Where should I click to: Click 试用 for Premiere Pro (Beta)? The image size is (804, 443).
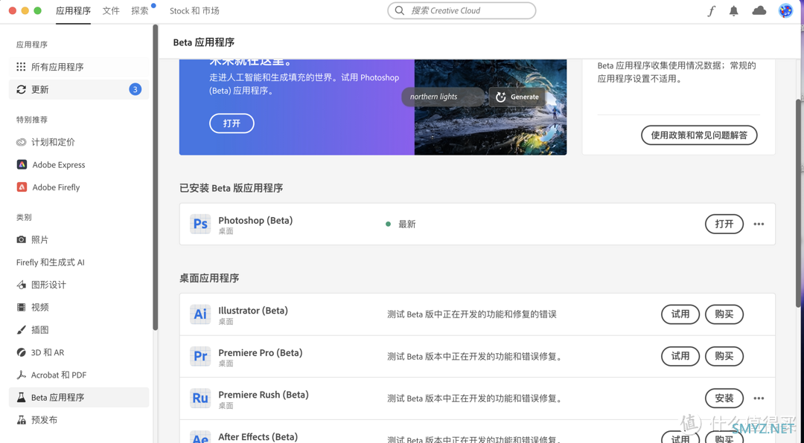[x=680, y=356]
